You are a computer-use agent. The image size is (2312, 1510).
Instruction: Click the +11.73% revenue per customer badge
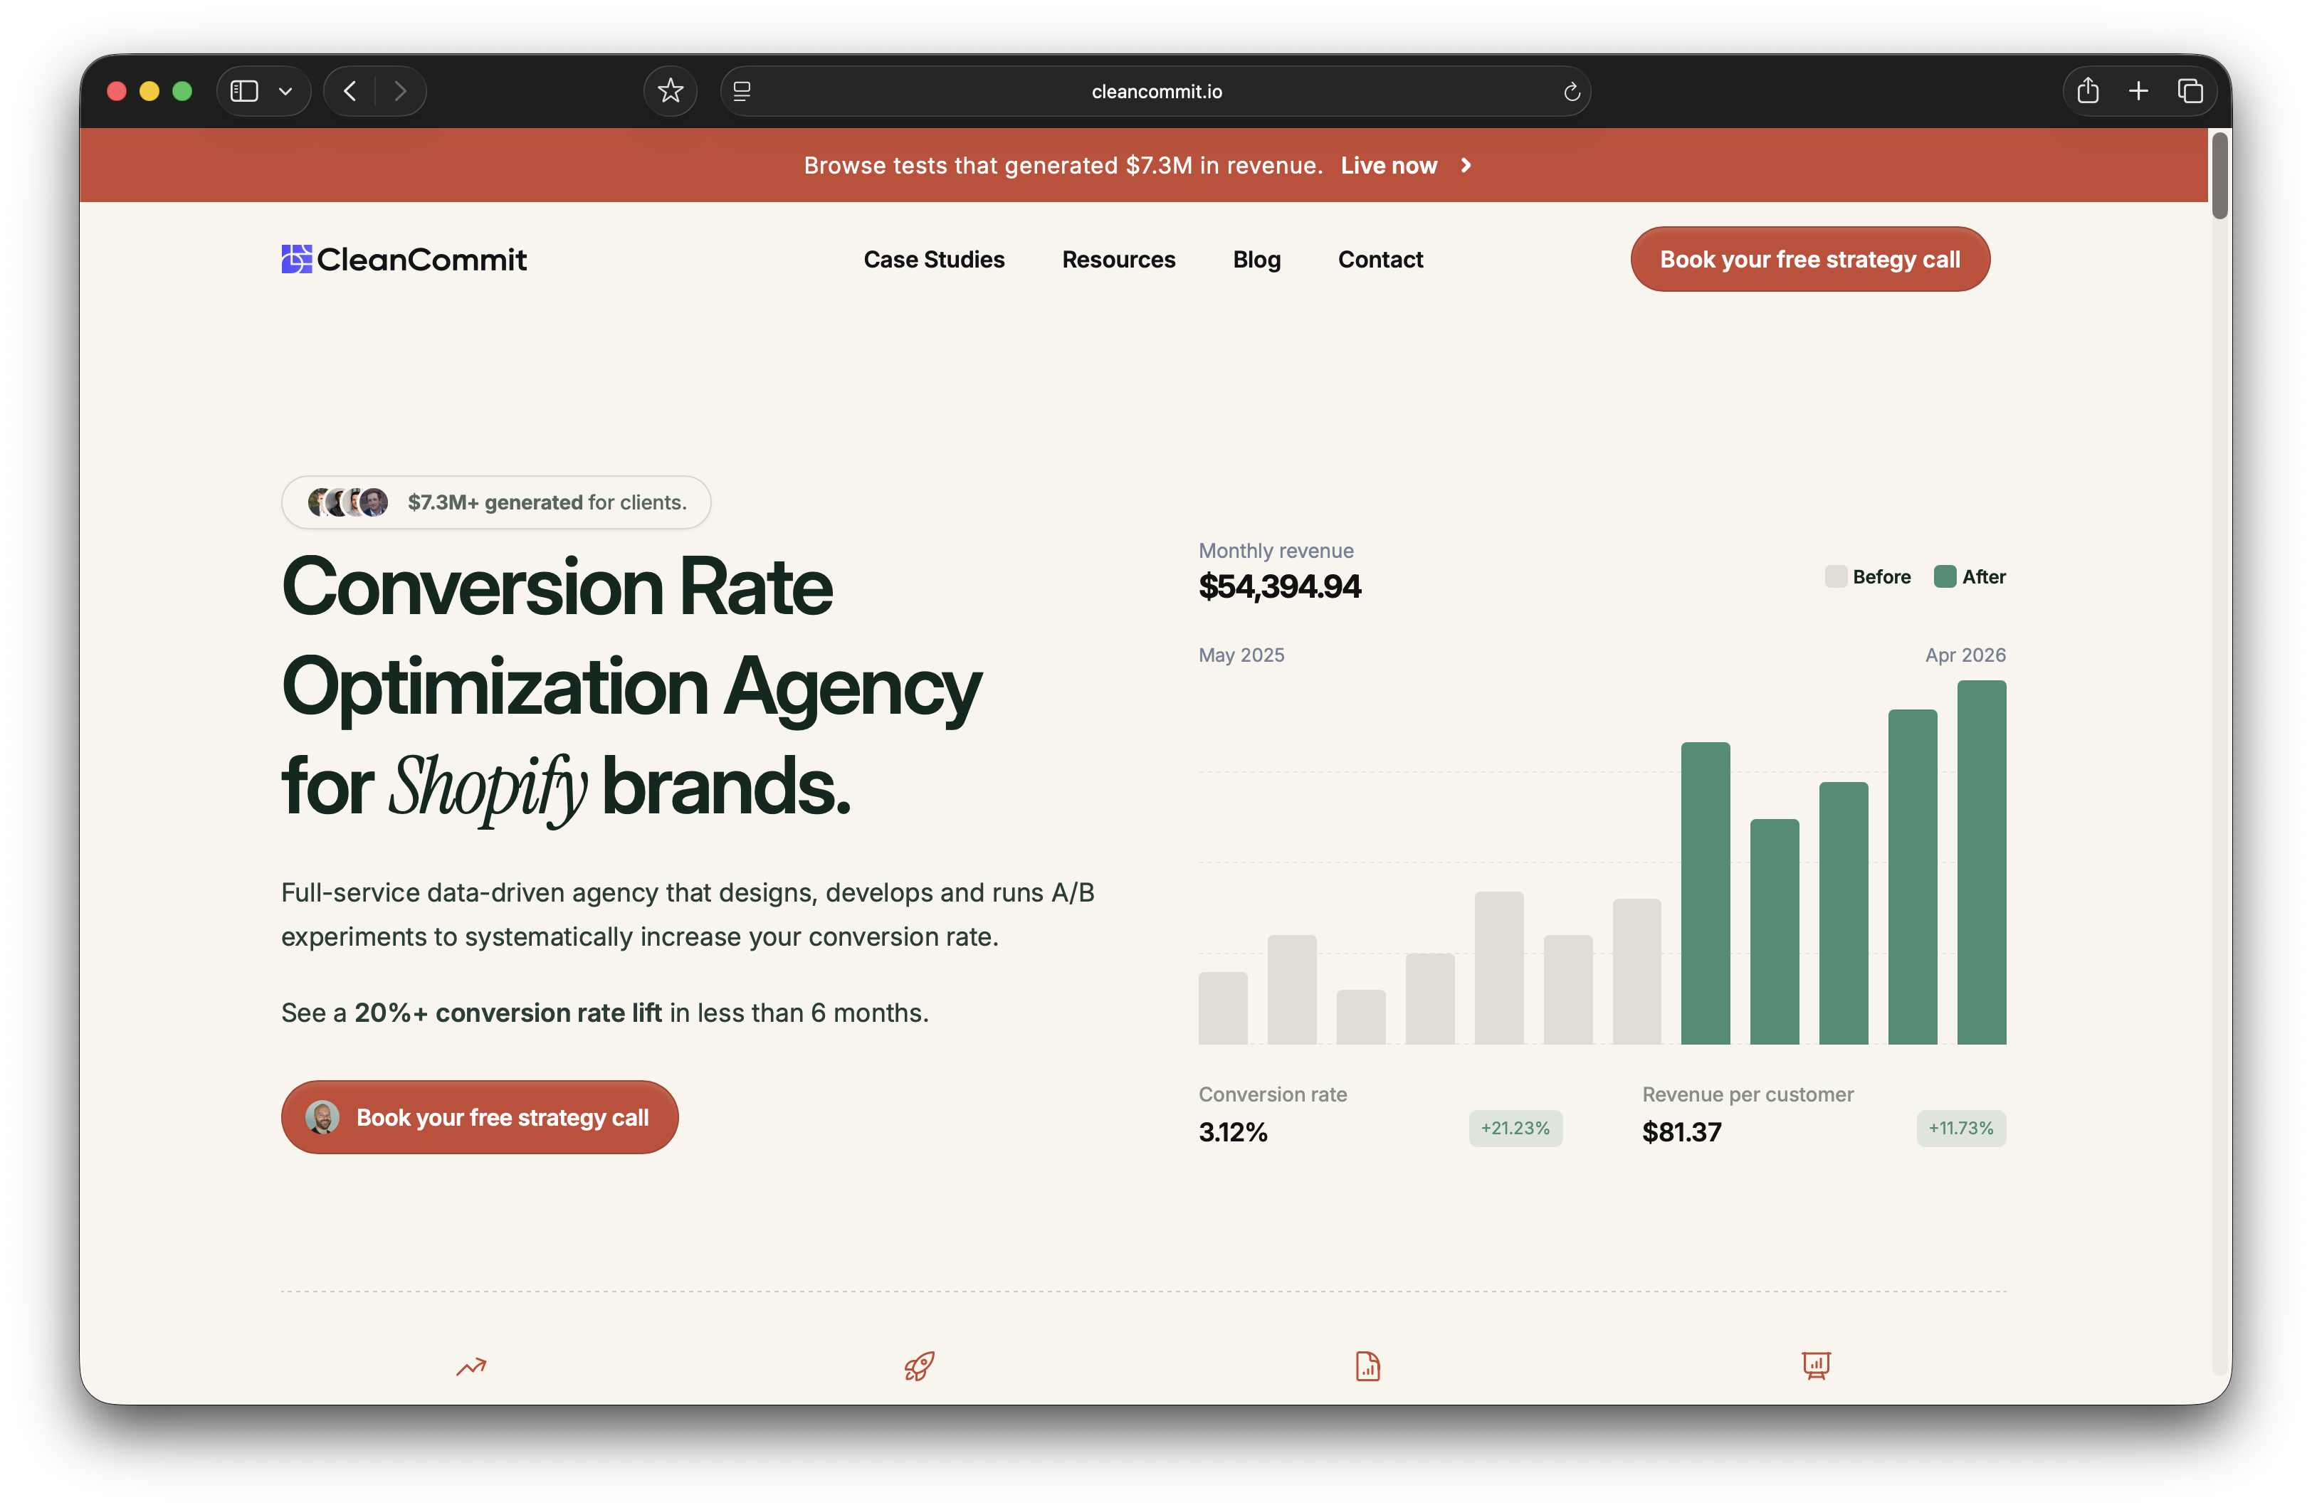1961,1129
